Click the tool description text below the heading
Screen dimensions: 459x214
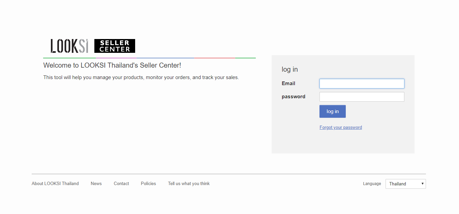tap(141, 77)
